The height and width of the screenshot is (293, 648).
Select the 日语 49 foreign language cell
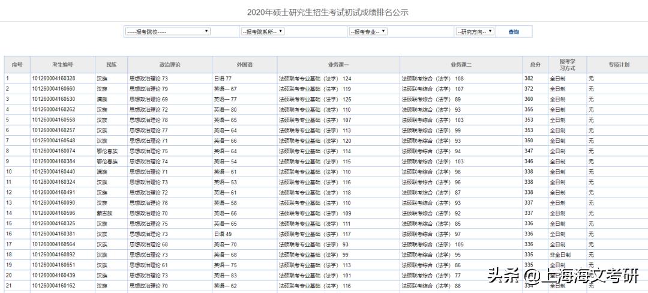coord(223,234)
